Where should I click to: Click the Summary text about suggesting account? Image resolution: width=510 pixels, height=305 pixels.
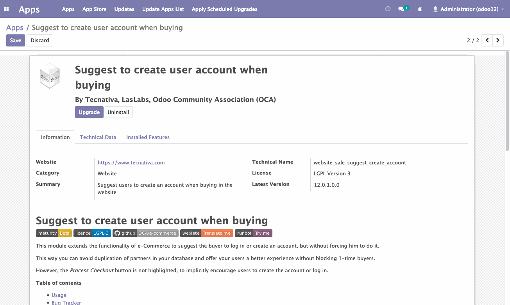tap(165, 189)
